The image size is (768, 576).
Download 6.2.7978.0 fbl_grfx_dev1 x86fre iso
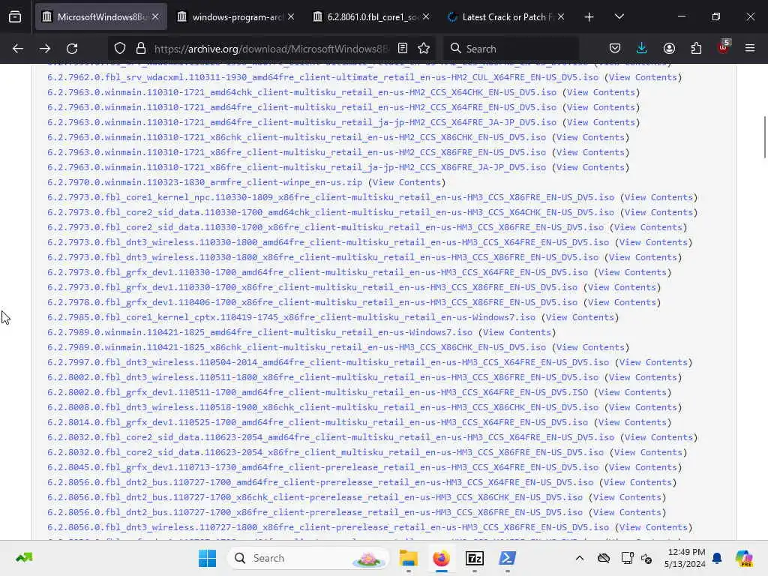[x=313, y=302]
